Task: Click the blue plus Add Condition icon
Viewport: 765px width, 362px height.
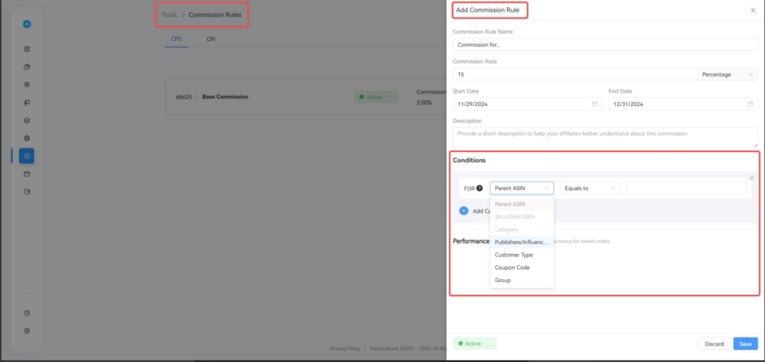Action: tap(463, 211)
